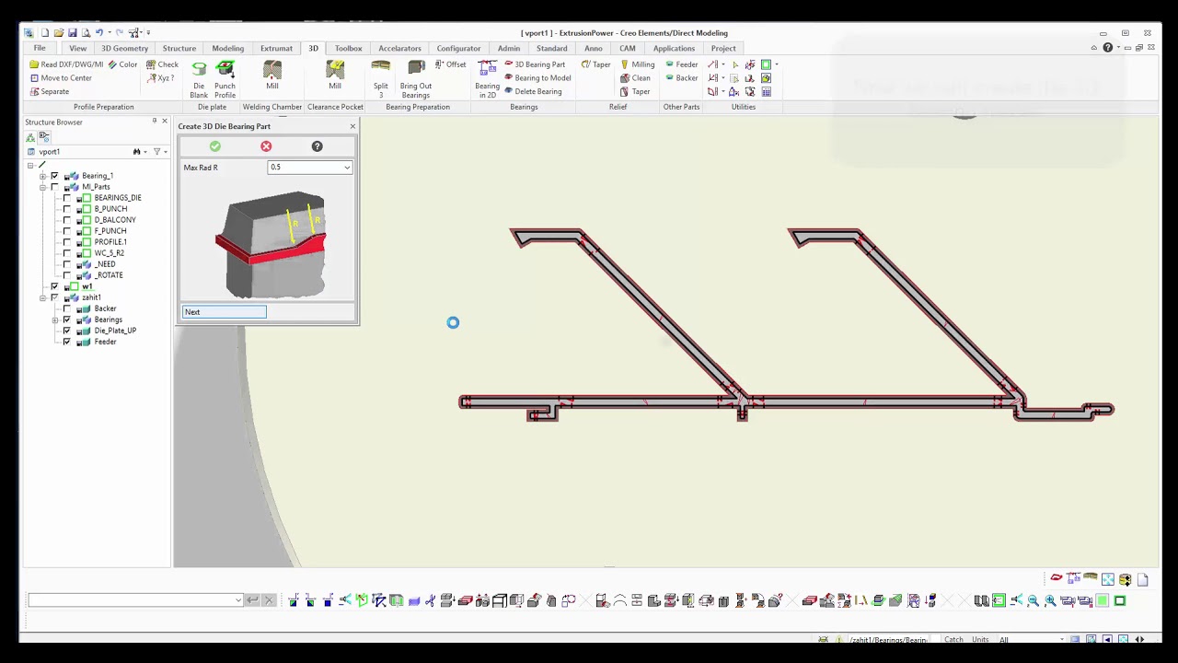Image resolution: width=1178 pixels, height=663 pixels.
Task: Select the _ROTATE tree item
Action: [109, 275]
